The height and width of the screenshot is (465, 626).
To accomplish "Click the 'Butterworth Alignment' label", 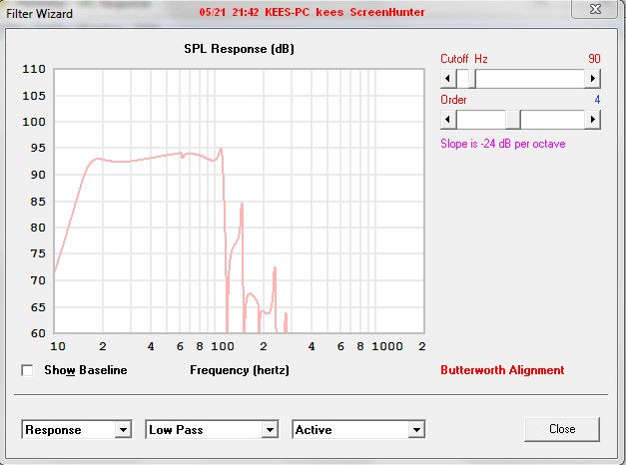I will click(x=502, y=370).
